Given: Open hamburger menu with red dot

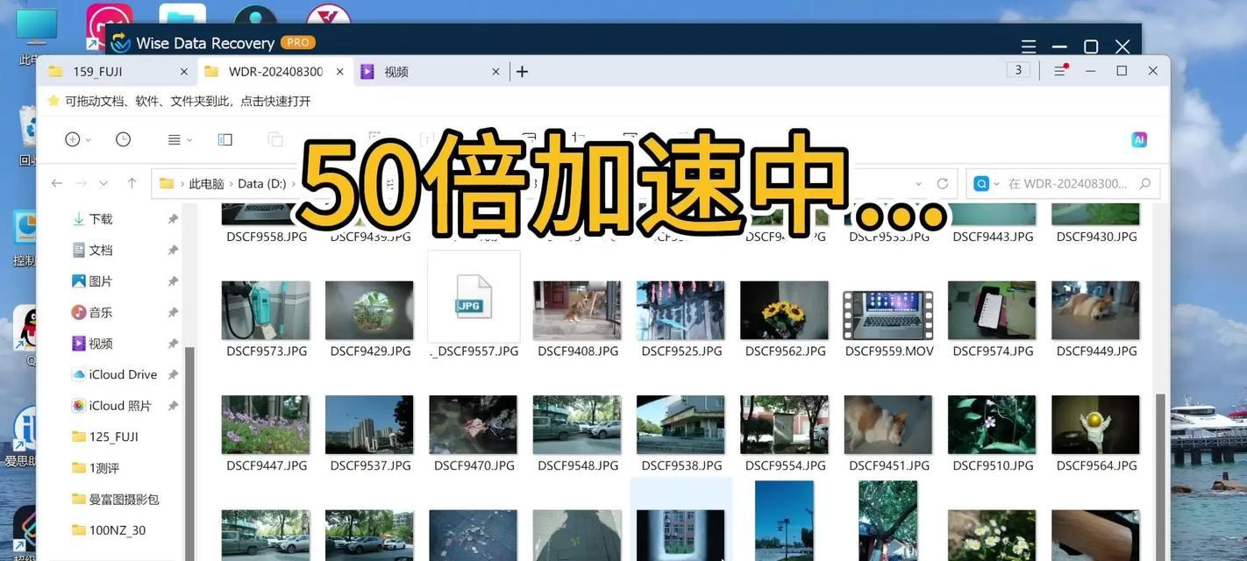Looking at the screenshot, I should point(1060,71).
